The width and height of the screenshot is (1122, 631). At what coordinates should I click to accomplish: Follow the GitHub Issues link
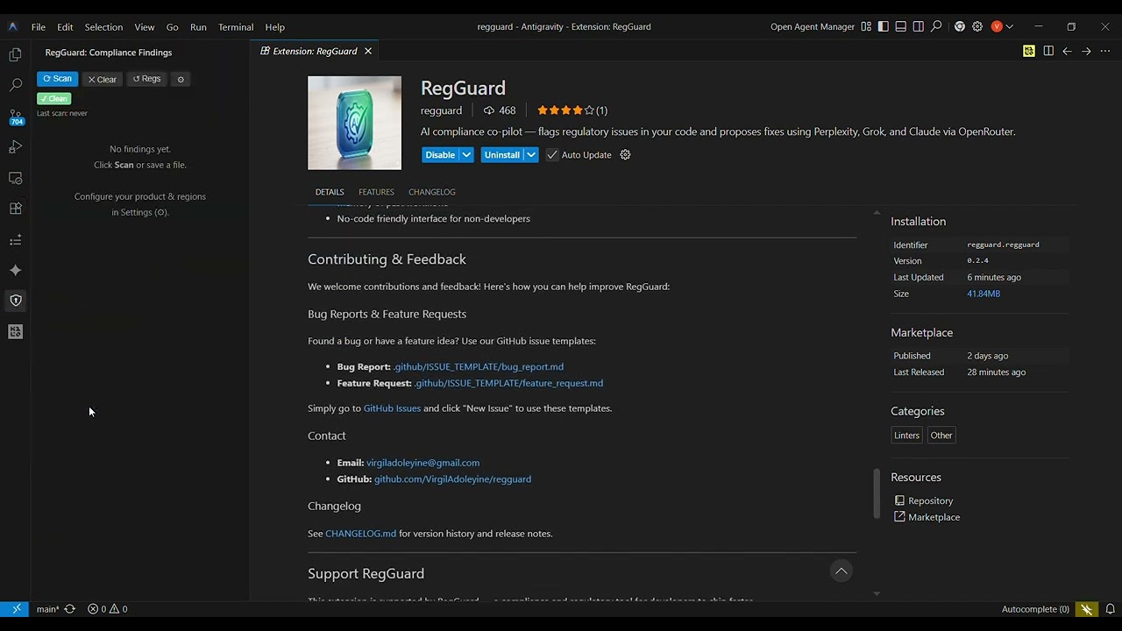(x=392, y=408)
